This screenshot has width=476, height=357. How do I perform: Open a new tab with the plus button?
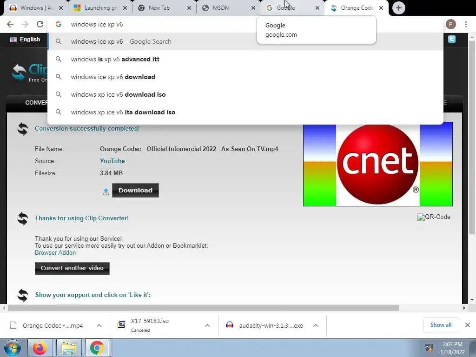pyautogui.click(x=398, y=8)
